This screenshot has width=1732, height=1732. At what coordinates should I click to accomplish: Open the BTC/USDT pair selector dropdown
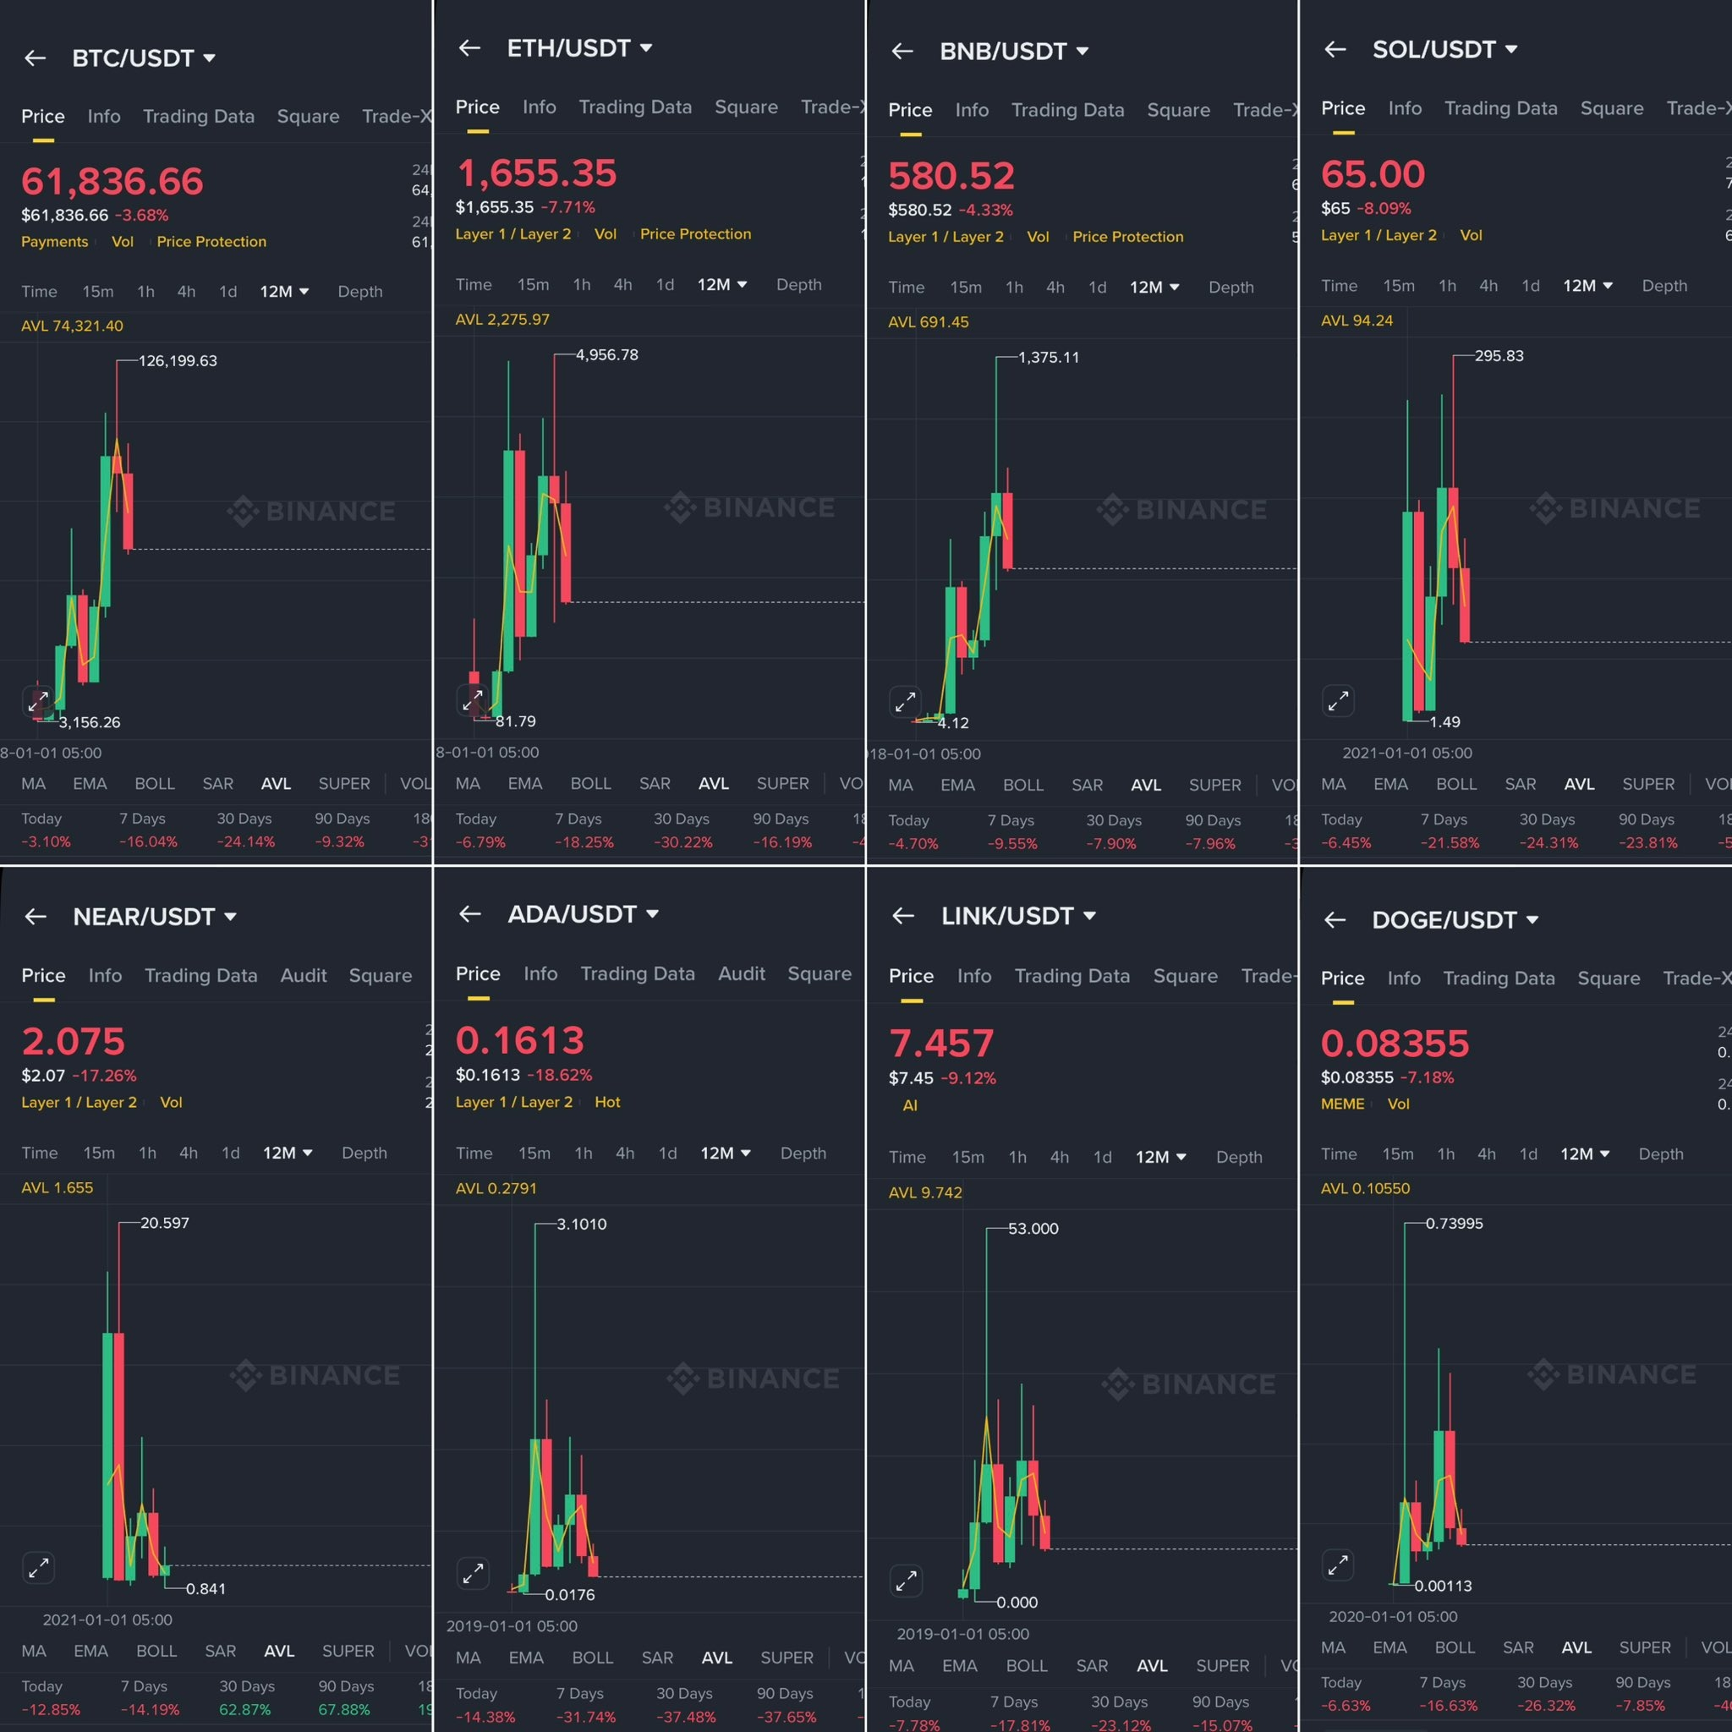pyautogui.click(x=144, y=58)
